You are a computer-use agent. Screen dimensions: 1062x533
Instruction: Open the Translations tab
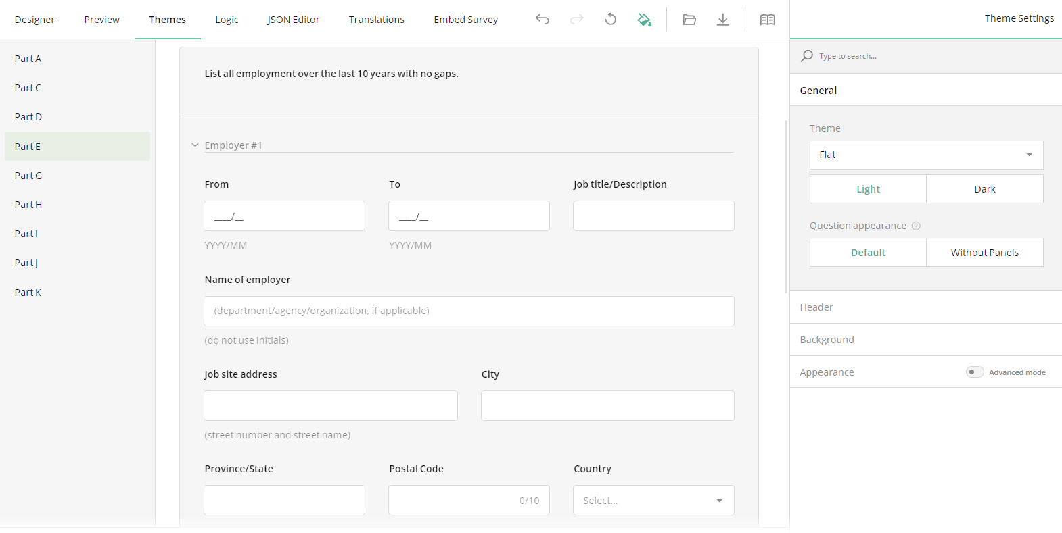[x=377, y=20]
